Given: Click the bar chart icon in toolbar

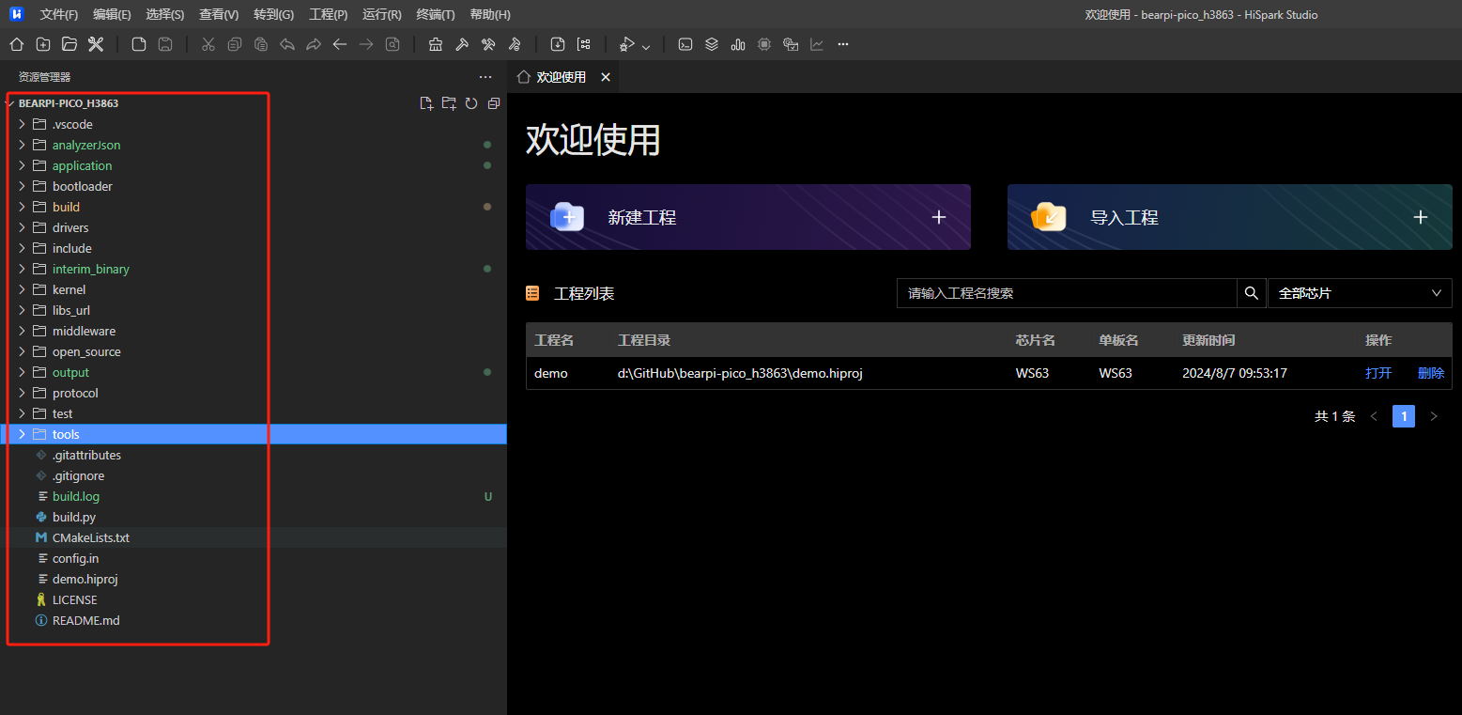Looking at the screenshot, I should coord(738,44).
